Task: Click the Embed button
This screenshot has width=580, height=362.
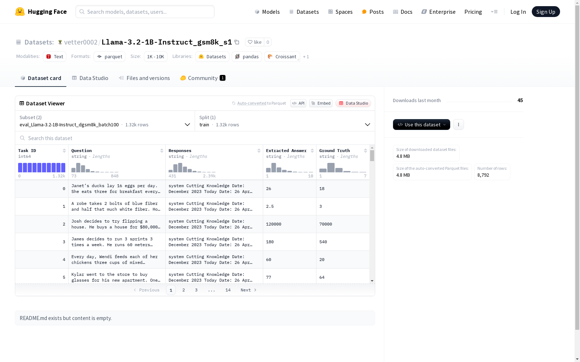Action: [321, 103]
